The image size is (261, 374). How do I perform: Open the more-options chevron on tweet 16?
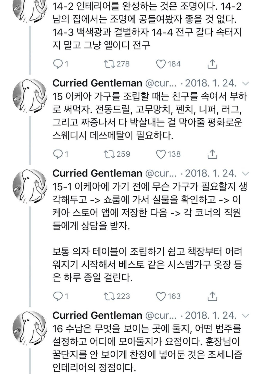(245, 316)
